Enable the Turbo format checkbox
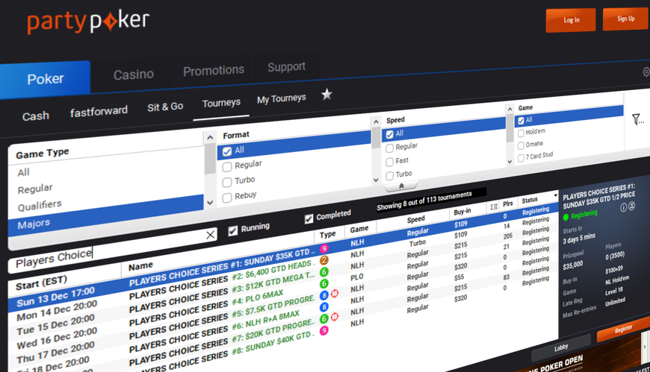 (x=227, y=182)
